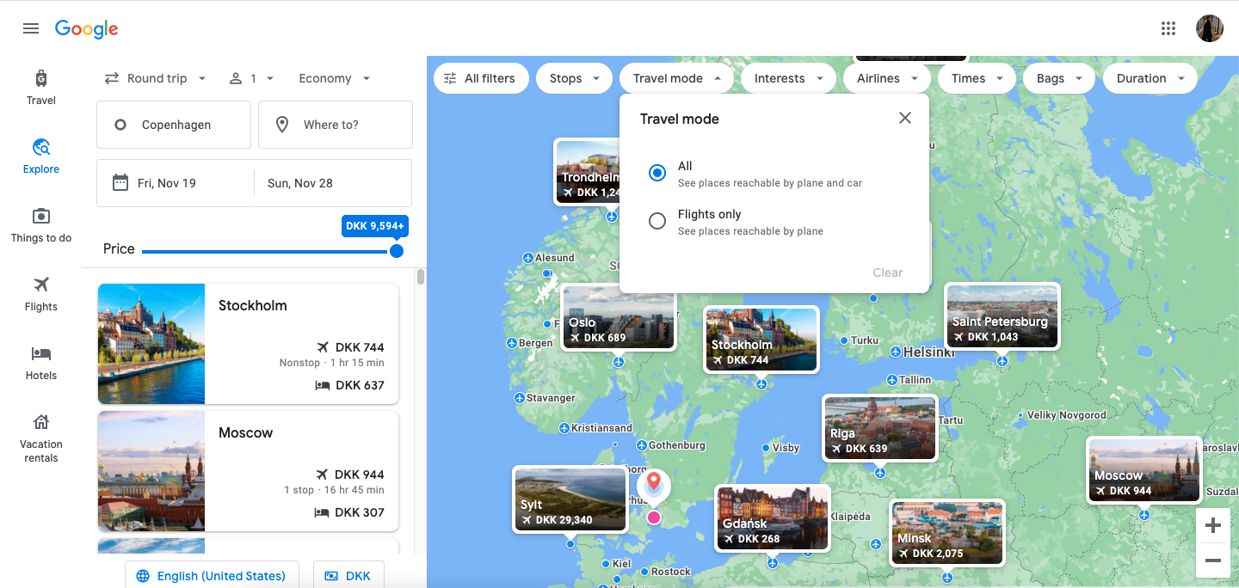The image size is (1239, 588).
Task: Select the 'All' travel mode option
Action: click(657, 173)
